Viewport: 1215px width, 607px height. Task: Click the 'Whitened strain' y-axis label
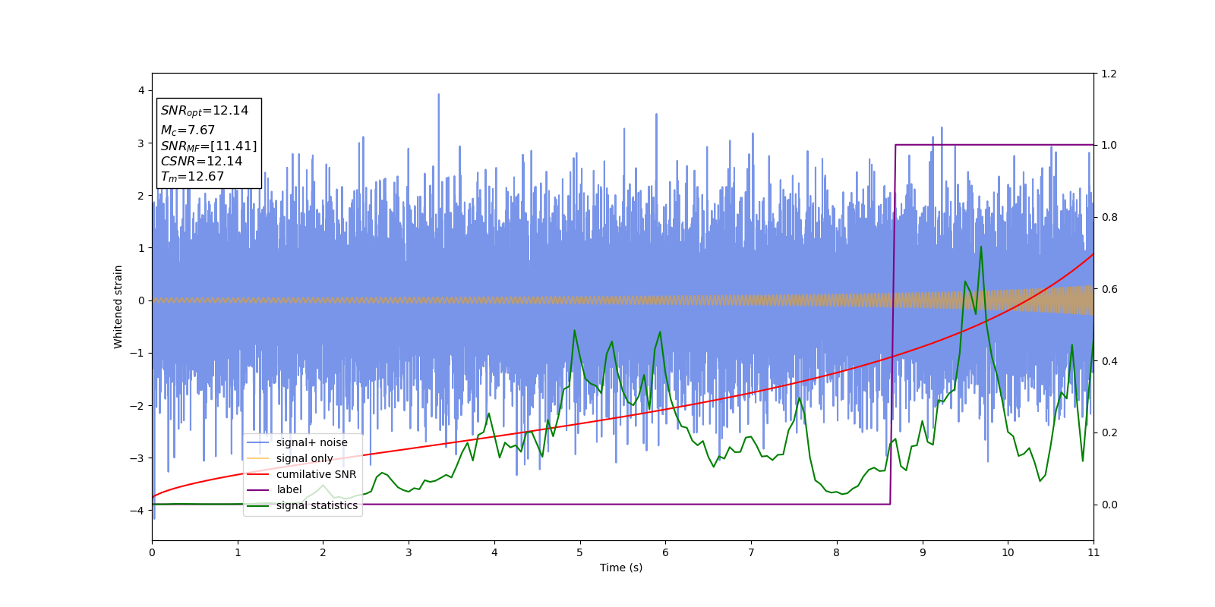click(118, 307)
